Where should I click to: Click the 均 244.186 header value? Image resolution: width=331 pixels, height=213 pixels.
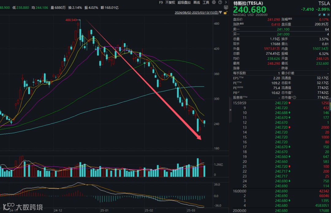(x=40, y=8)
